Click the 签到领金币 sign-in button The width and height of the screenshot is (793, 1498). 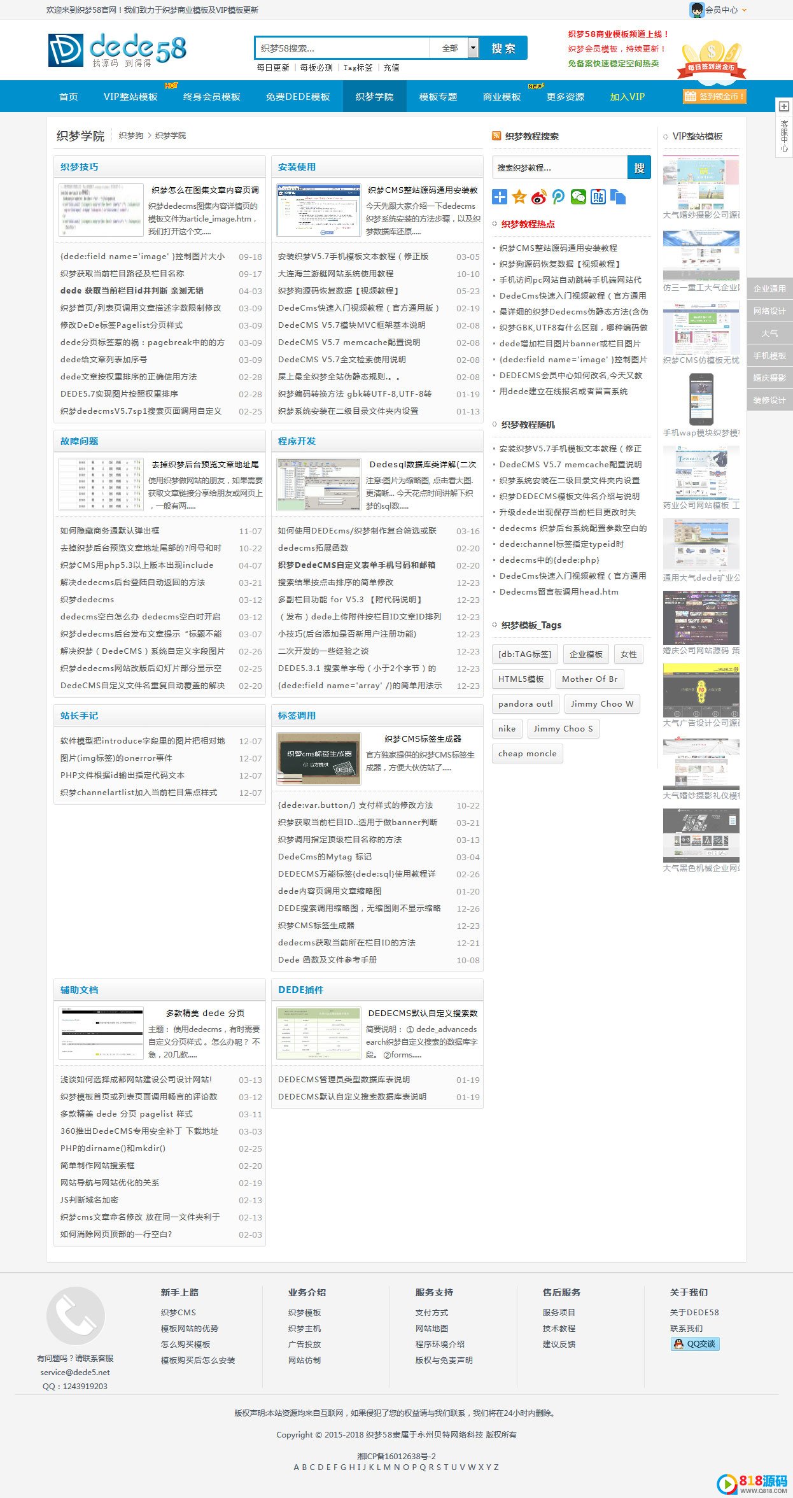tap(713, 96)
